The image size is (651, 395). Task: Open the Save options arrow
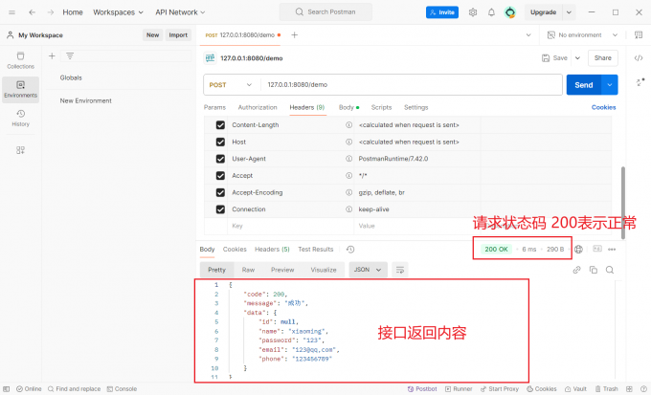coord(577,58)
